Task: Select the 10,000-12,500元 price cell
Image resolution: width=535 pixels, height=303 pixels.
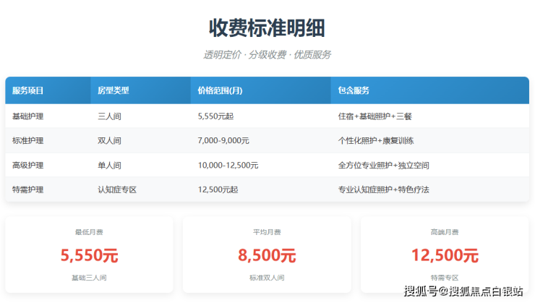Action: (x=228, y=165)
